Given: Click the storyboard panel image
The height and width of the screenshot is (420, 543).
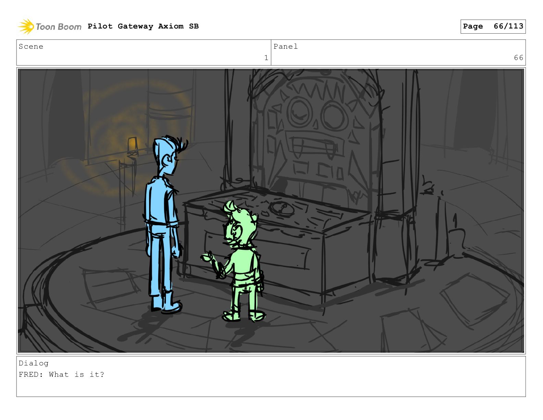Looking at the screenshot, I should click(271, 211).
